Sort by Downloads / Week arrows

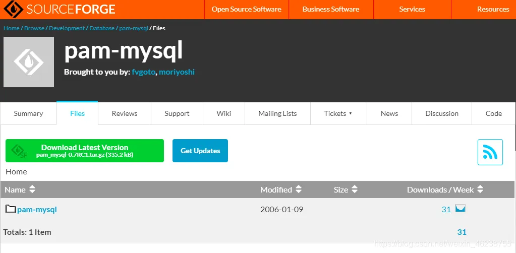[x=480, y=189]
